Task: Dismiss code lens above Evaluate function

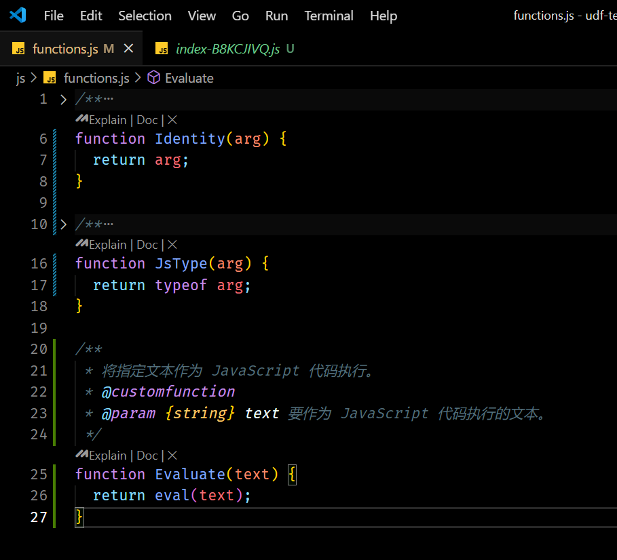Action: coord(172,456)
